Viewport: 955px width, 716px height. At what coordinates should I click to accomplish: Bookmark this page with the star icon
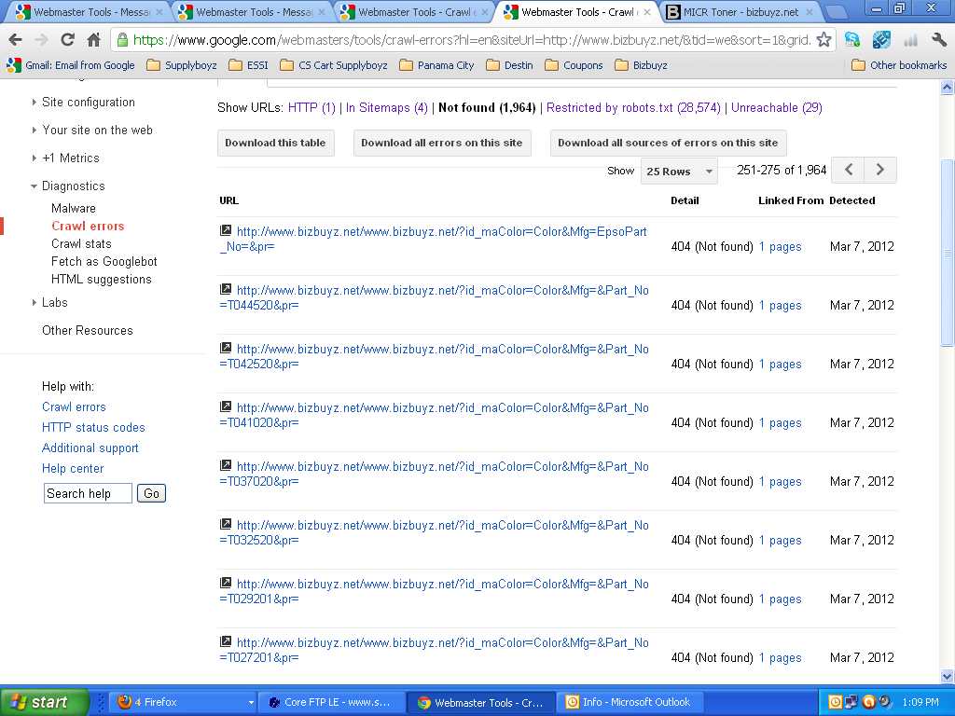point(824,40)
